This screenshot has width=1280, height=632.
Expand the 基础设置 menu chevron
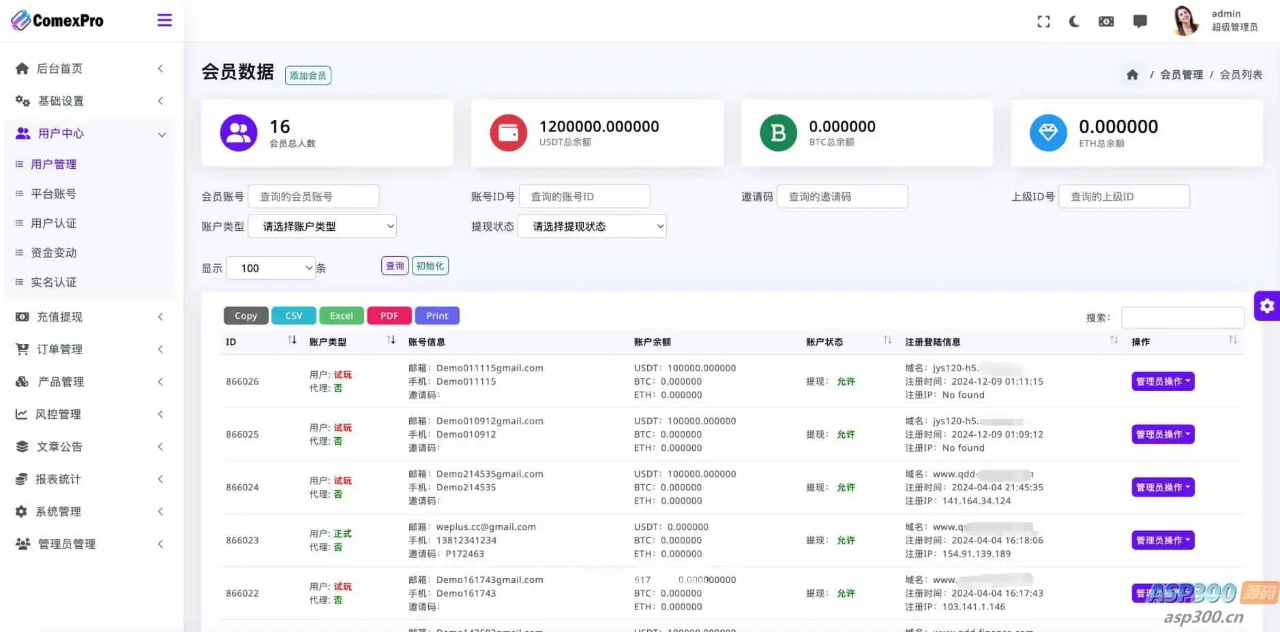click(161, 101)
